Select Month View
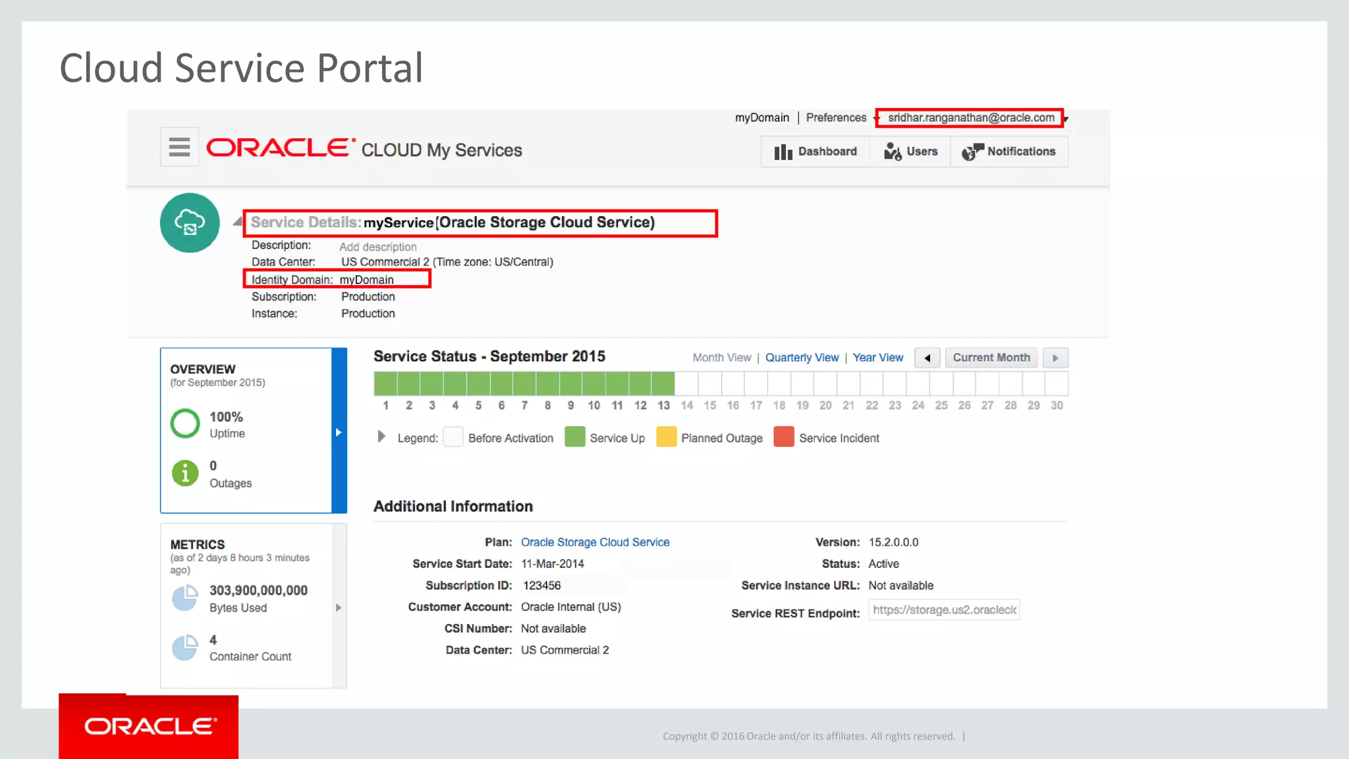Viewport: 1349px width, 759px height. tap(721, 357)
